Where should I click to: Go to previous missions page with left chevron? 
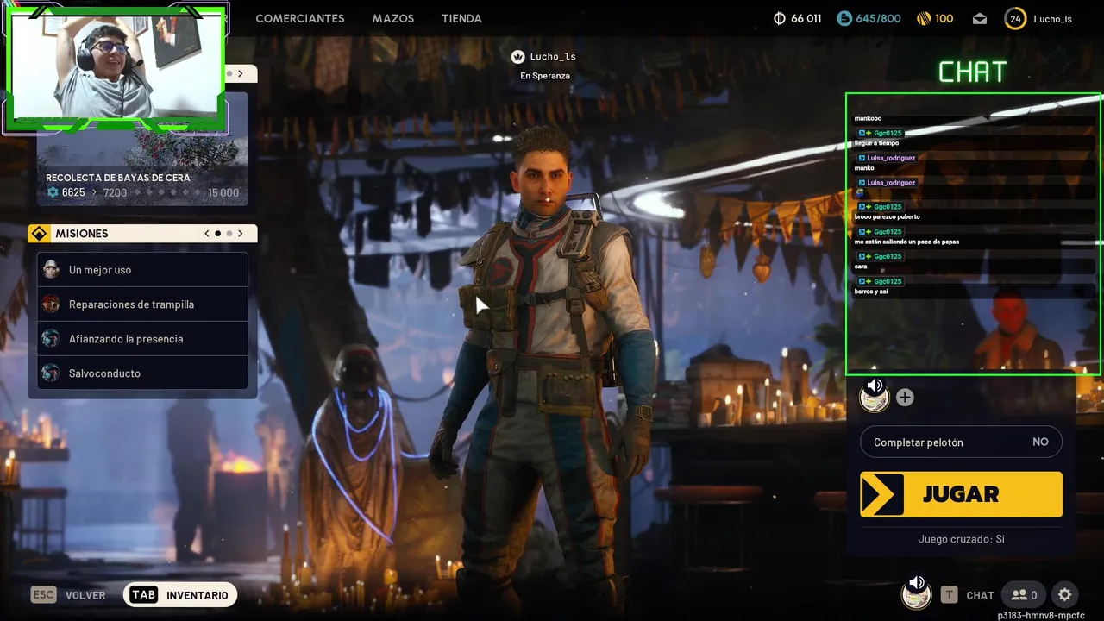tap(207, 234)
